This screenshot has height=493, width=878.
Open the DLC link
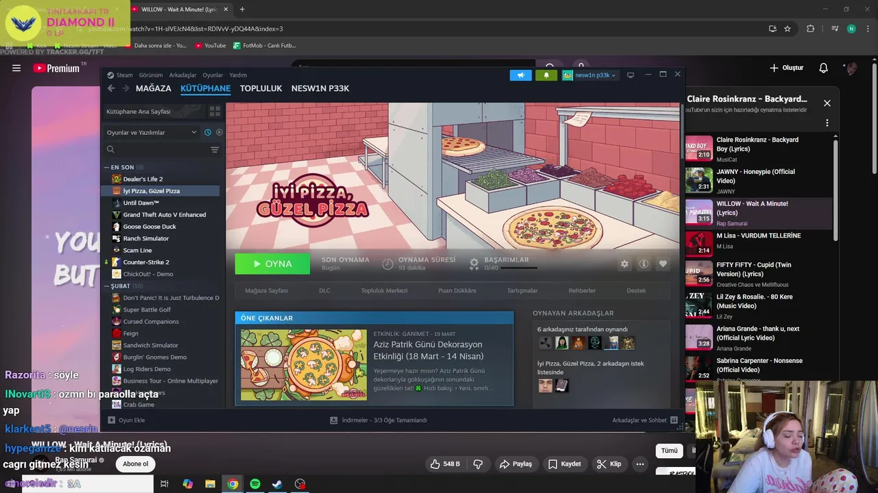pos(324,290)
